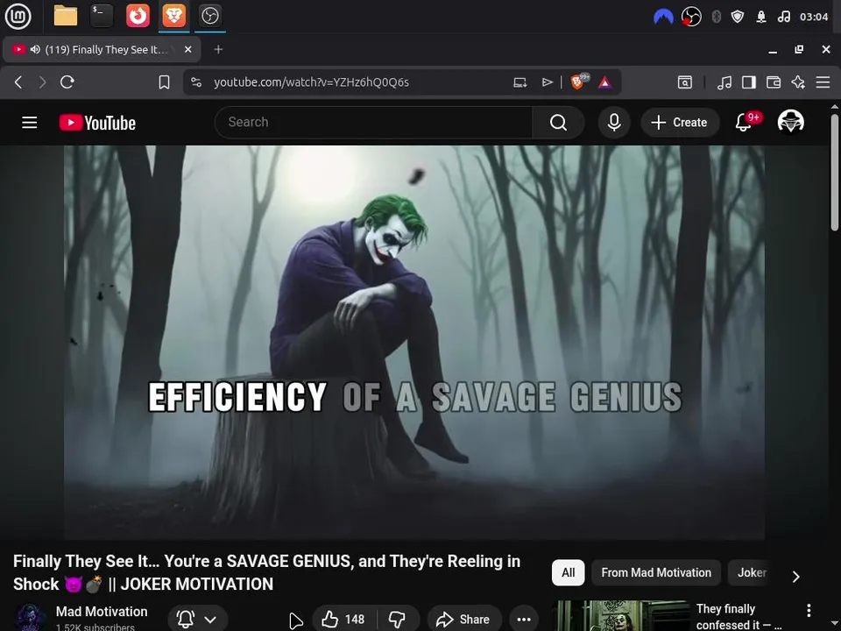Open the shield security tray icon

pos(738,17)
